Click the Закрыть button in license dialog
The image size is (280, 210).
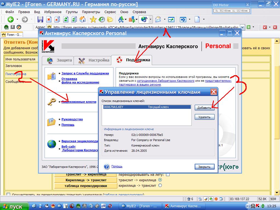click(205, 167)
